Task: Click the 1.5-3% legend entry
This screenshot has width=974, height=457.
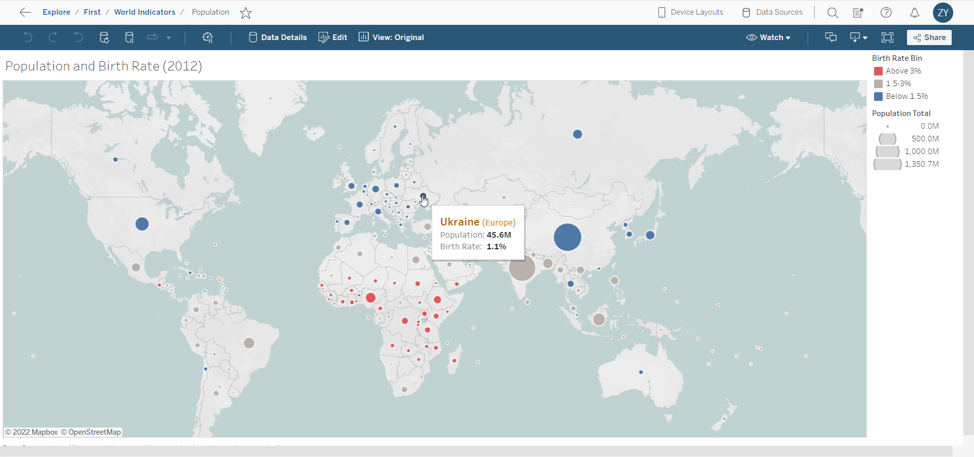Action: pos(879,84)
